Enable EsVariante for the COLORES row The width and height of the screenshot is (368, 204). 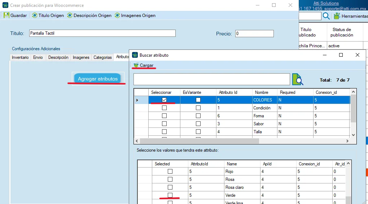(x=198, y=100)
